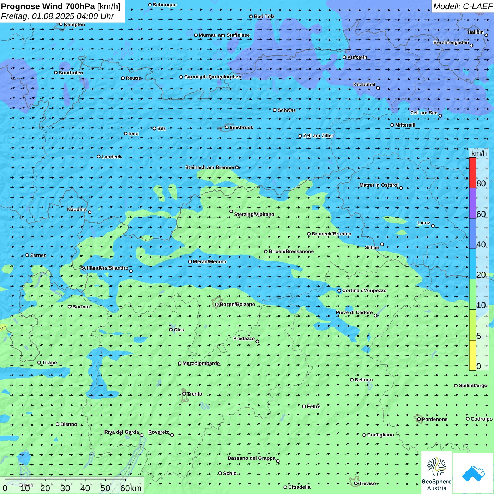Click the 'Spilimbergo' label
The width and height of the screenshot is (494, 494).
click(x=473, y=385)
